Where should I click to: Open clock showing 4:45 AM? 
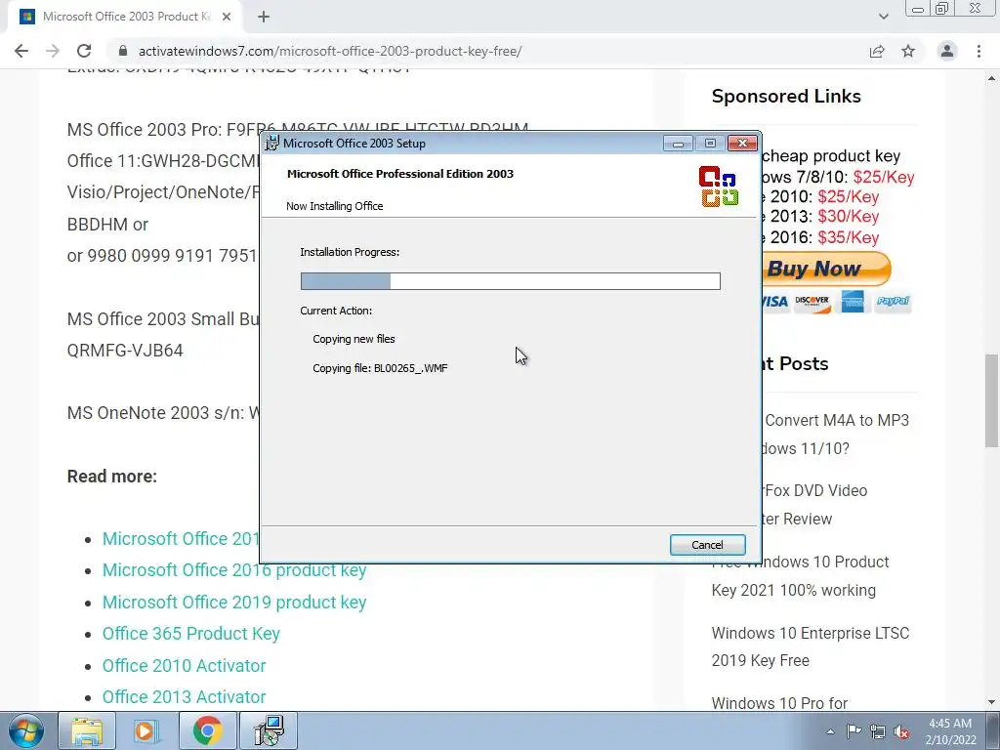(x=950, y=731)
